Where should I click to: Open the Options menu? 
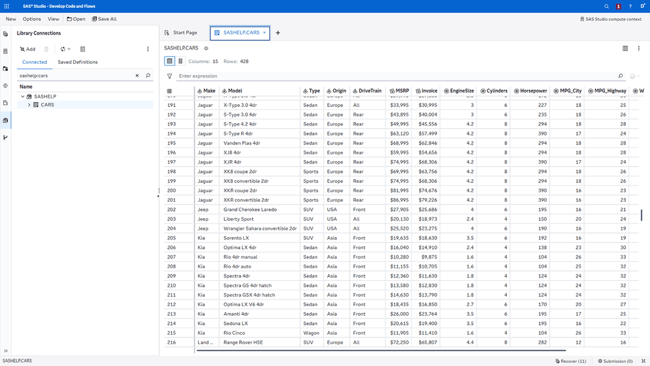click(32, 19)
